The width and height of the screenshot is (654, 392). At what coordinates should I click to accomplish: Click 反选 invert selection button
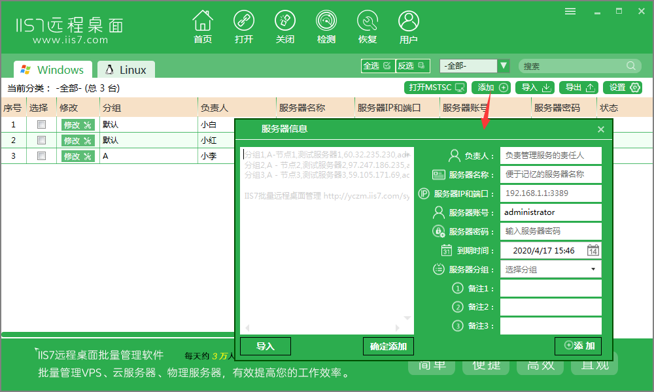pos(412,66)
